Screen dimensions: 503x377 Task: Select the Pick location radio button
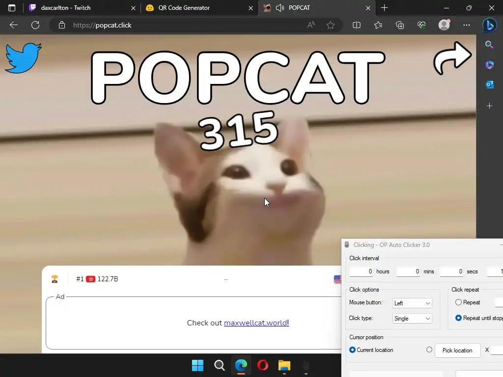pyautogui.click(x=429, y=350)
